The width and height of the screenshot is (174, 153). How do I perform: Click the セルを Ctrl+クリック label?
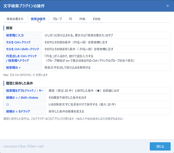(x=18, y=42)
